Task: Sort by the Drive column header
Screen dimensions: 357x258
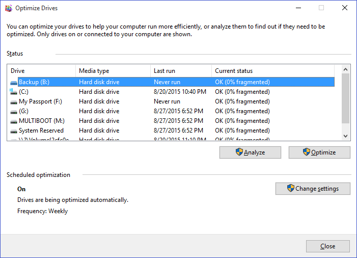Action: coord(42,71)
